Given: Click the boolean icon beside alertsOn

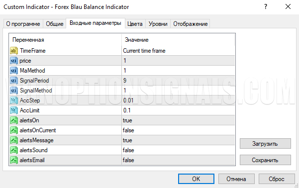Looking at the screenshot, I should (x=14, y=120).
